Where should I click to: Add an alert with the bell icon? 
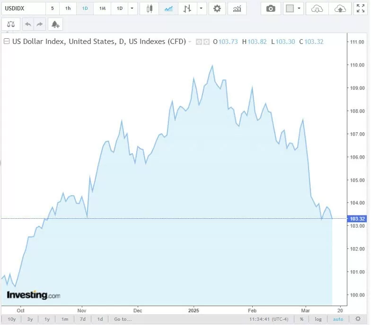coord(55,24)
